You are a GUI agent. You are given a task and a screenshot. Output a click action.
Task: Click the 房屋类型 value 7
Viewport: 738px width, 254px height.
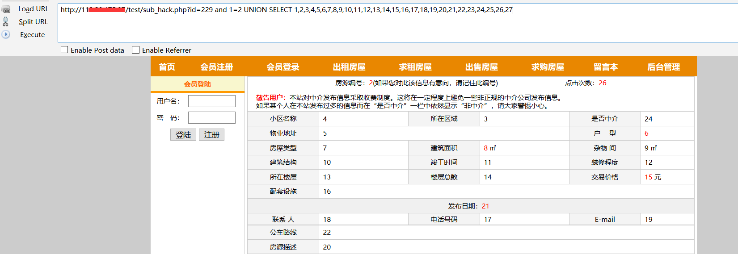click(x=325, y=148)
